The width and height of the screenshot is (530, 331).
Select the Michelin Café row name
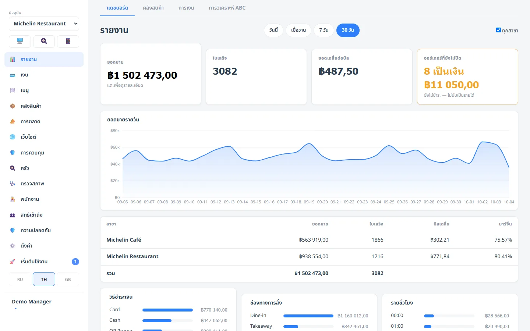(124, 240)
